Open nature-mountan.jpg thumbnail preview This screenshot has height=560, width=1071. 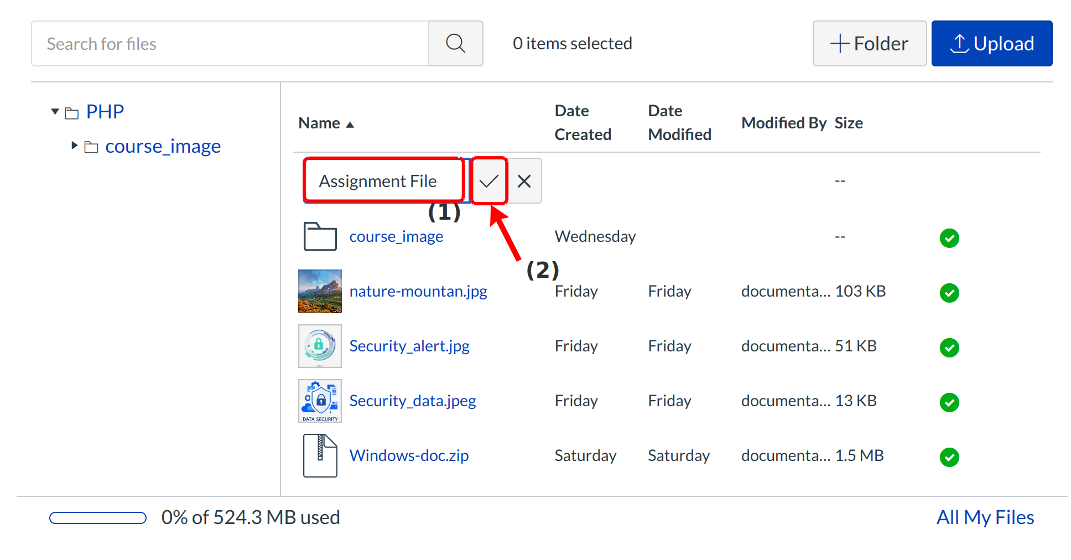pyautogui.click(x=320, y=291)
